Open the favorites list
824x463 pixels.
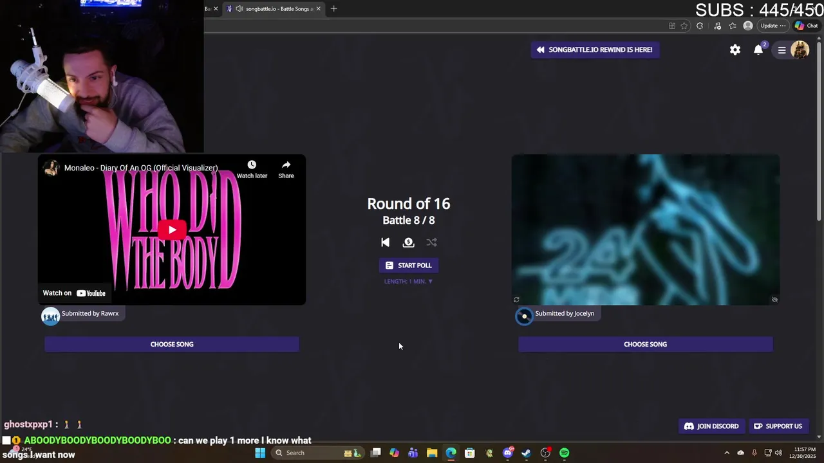tap(733, 26)
